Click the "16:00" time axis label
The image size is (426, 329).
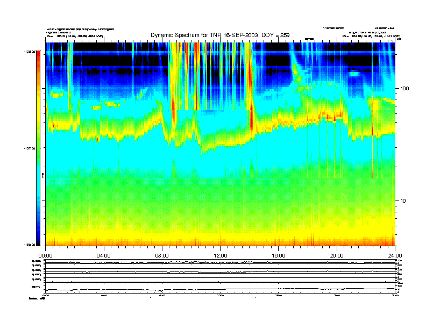[279, 256]
